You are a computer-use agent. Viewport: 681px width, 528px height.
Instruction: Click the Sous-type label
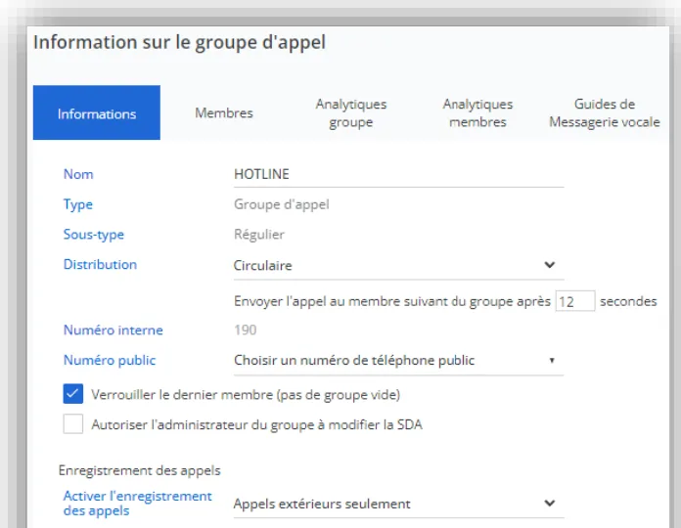93,235
